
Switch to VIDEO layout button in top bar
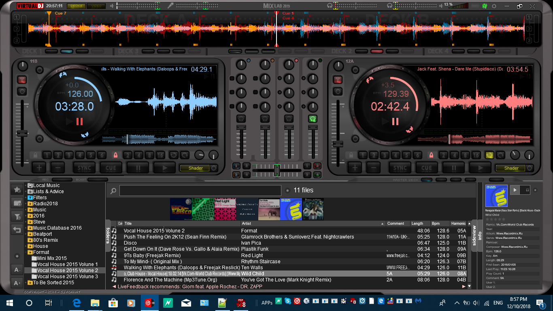96,6
